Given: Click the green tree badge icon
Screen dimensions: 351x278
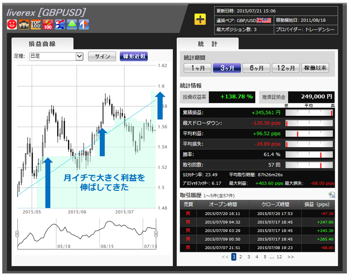Looking at the screenshot, I should pyautogui.click(x=72, y=24).
